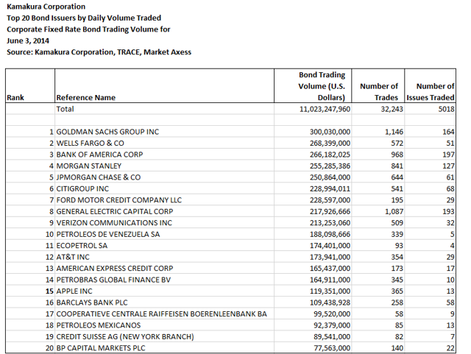Click Raiffeisen volume 99,520,000
Viewport: 471px width, 354px height.
[332, 314]
